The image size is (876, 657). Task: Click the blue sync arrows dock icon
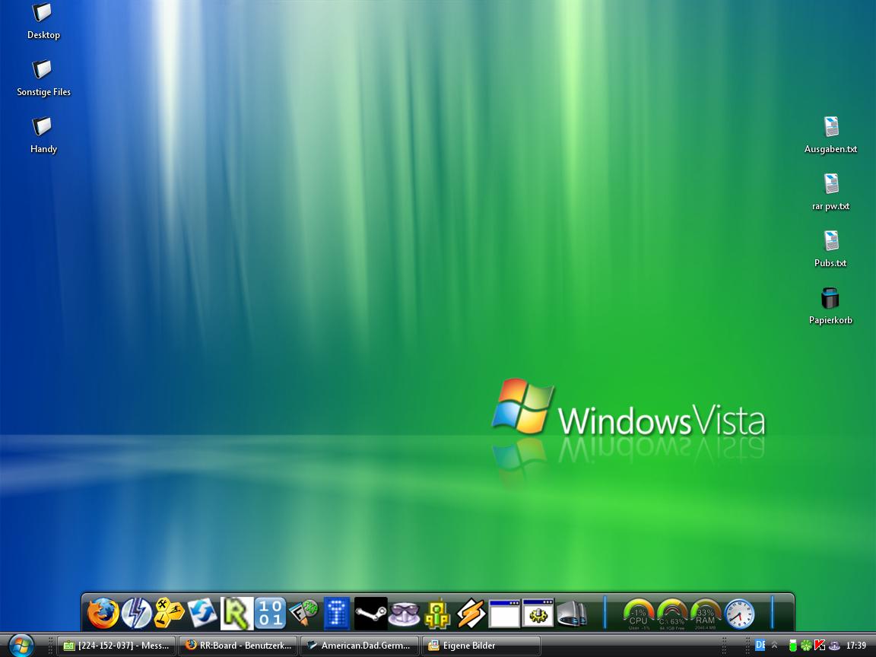[202, 613]
